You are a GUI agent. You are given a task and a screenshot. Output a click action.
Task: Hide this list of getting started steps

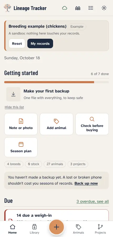click(x=14, y=107)
